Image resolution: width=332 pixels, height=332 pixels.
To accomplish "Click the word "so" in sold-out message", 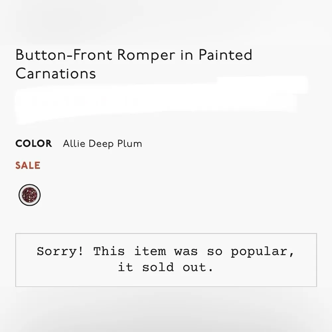I will (x=214, y=251).
